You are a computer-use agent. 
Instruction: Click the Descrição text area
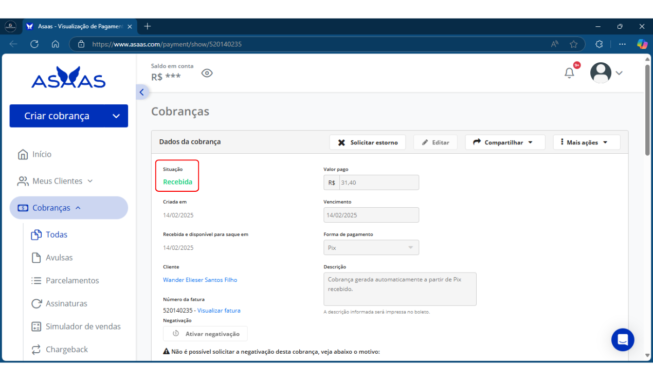[x=400, y=289]
